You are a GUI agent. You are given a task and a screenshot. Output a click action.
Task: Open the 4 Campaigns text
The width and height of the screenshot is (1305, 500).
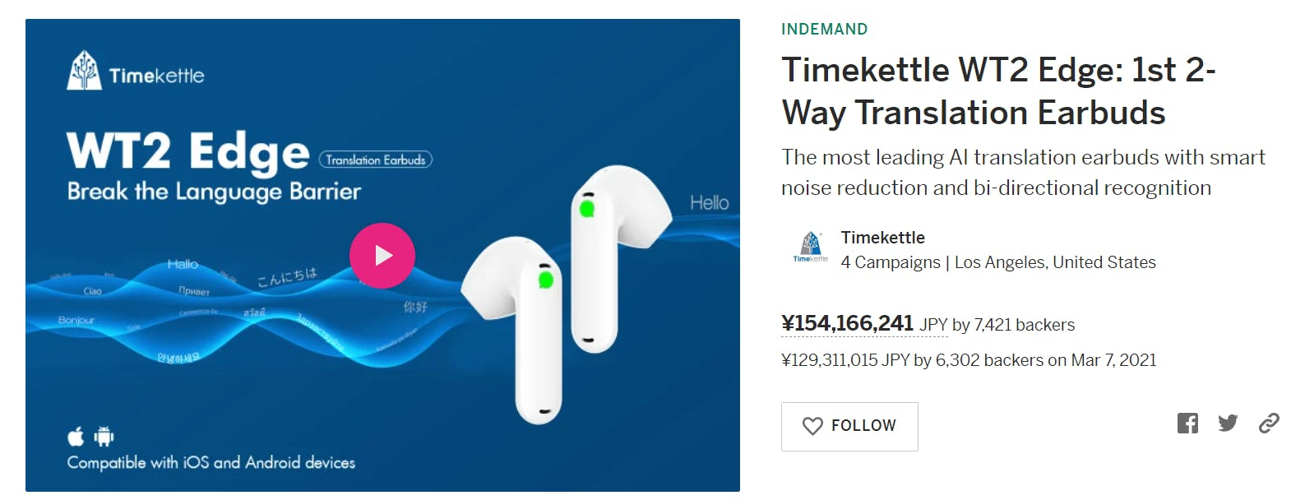point(891,262)
